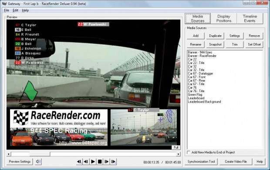Open the Edit menu
270x170 pixels.
15,10
